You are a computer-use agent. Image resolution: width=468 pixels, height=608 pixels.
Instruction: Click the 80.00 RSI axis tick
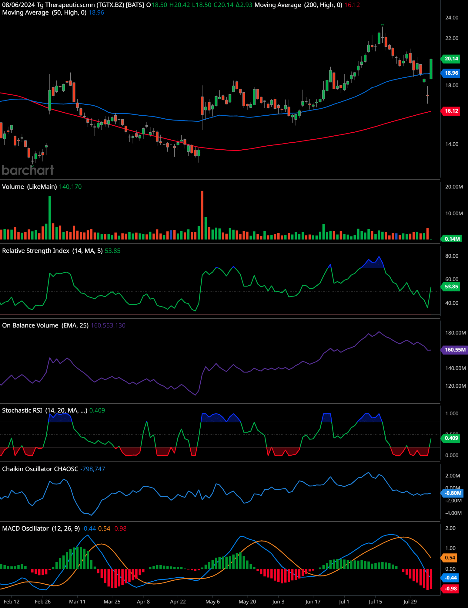pyautogui.click(x=452, y=256)
